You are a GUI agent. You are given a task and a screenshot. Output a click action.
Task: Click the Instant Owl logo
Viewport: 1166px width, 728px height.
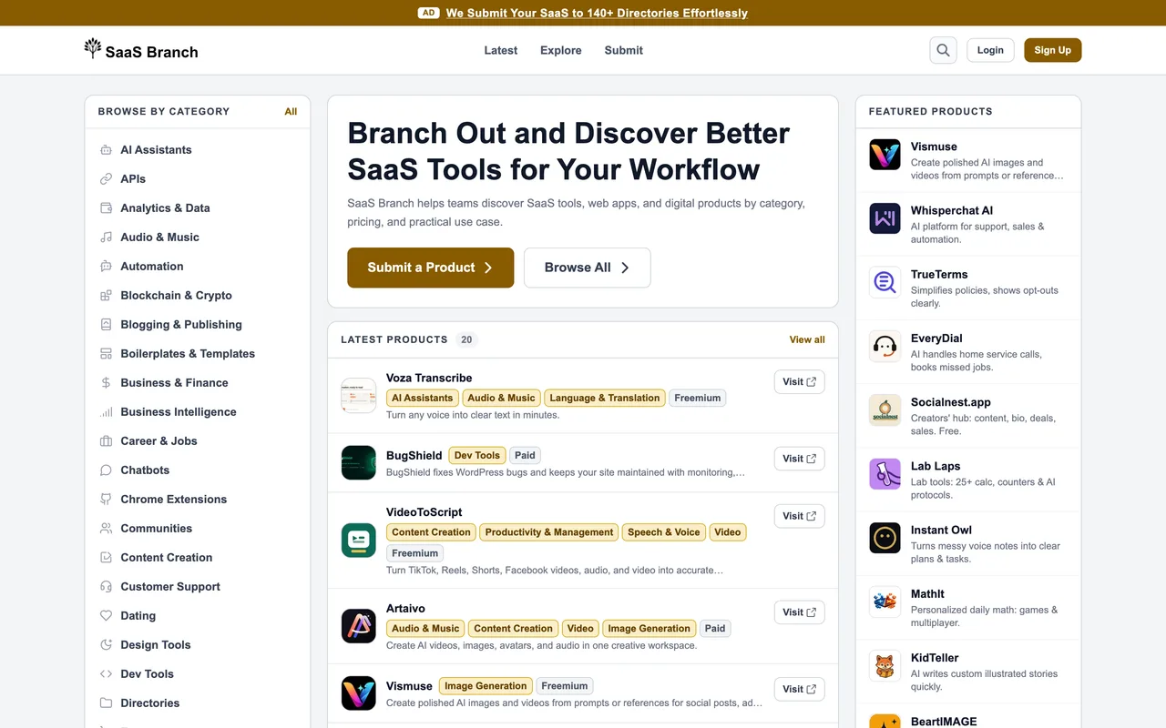pyautogui.click(x=885, y=538)
